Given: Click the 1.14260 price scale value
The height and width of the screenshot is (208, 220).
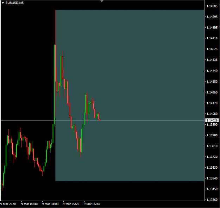Looking at the screenshot, I should pos(212,92).
